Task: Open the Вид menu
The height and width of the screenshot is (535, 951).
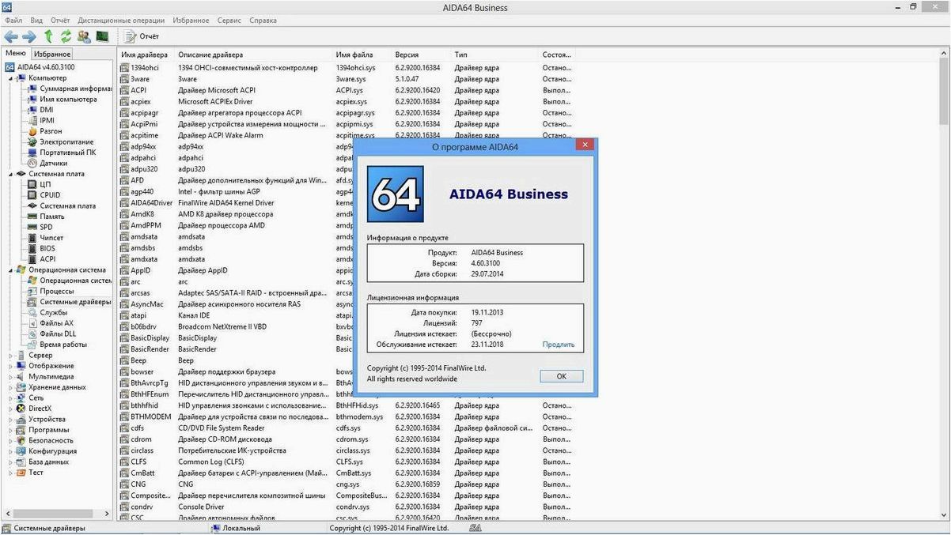Action: pos(36,20)
